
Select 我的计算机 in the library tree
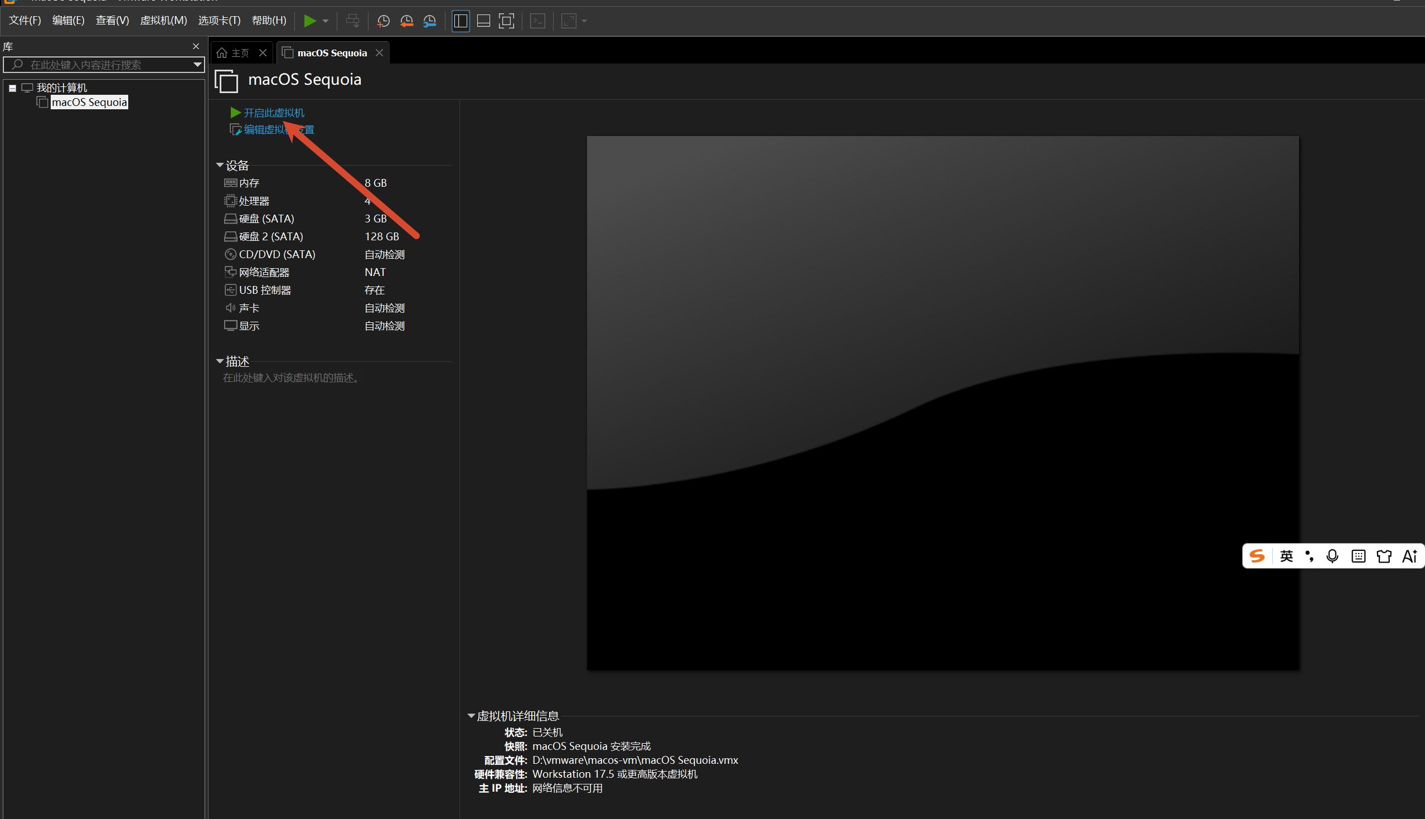(x=62, y=88)
